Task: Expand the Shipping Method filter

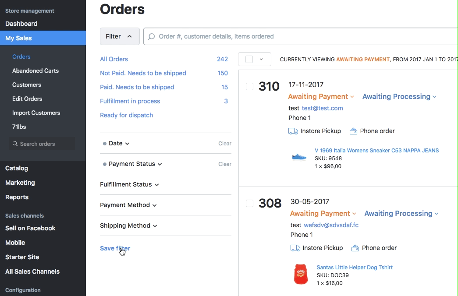Action: point(128,226)
